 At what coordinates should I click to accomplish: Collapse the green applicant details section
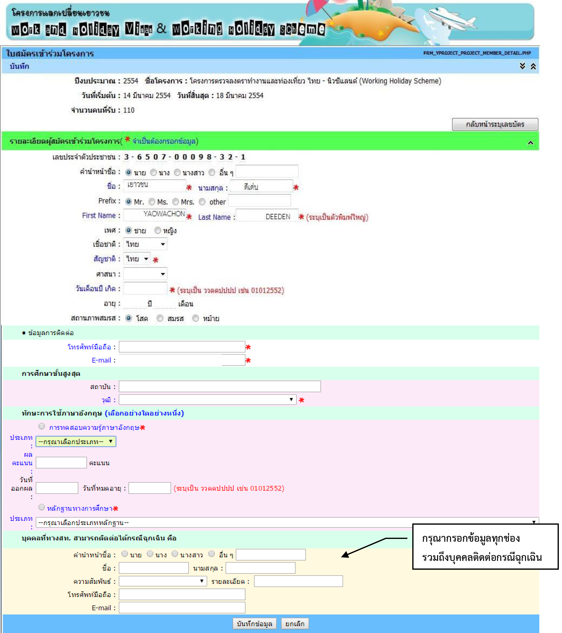click(x=530, y=142)
